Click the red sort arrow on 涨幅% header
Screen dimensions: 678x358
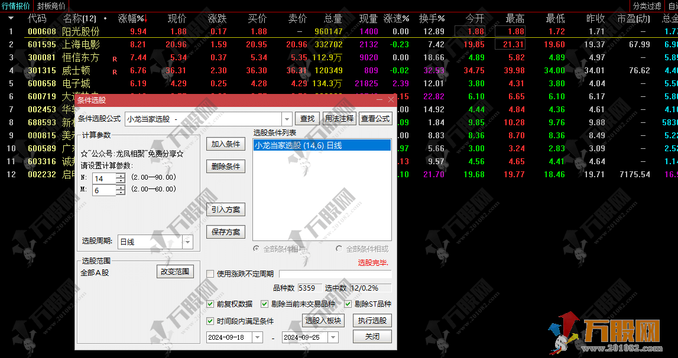point(146,18)
